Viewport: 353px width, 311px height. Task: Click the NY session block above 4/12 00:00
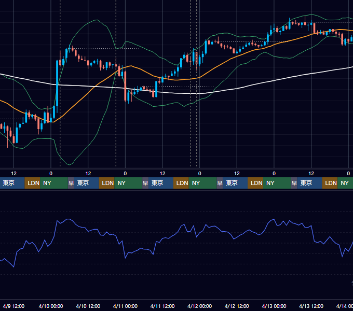202,183
